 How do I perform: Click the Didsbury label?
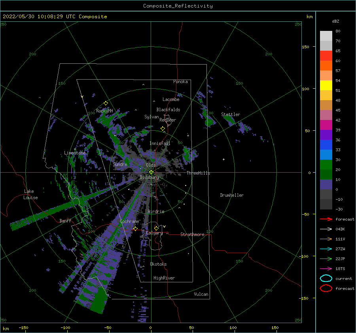(150, 177)
